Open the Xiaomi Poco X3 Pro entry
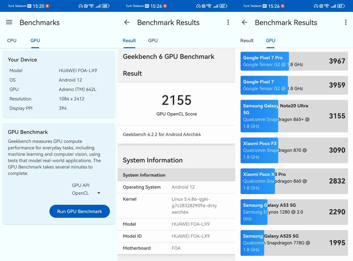The width and height of the screenshot is (353, 261). [x=294, y=181]
